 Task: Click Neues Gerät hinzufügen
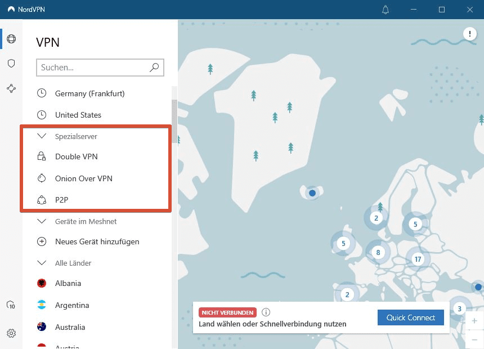[97, 241]
